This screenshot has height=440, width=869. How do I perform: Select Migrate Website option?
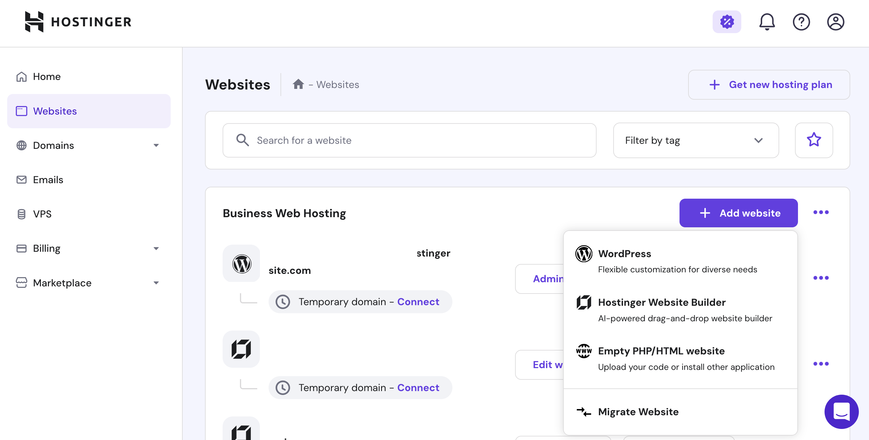click(x=680, y=412)
